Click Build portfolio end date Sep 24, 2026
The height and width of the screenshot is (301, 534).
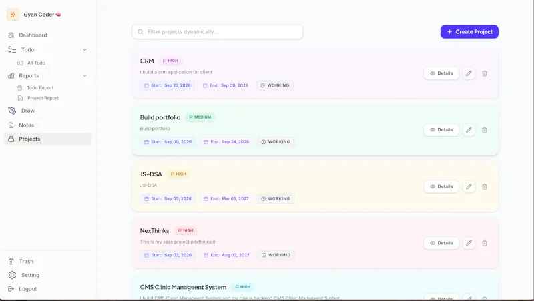pos(226,142)
